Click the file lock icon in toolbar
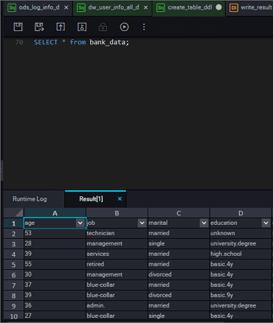Image resolution: width=273 pixels, height=323 pixels. tap(82, 27)
